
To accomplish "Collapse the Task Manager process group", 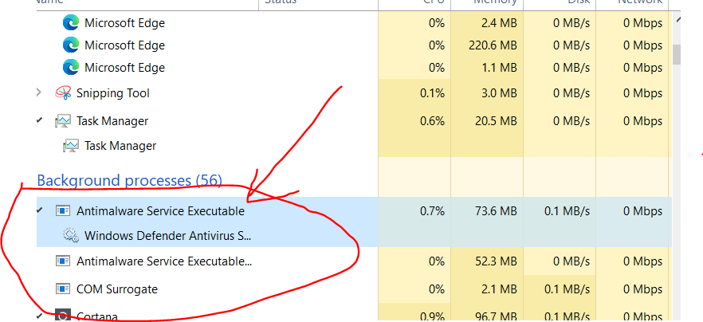I will pos(40,120).
